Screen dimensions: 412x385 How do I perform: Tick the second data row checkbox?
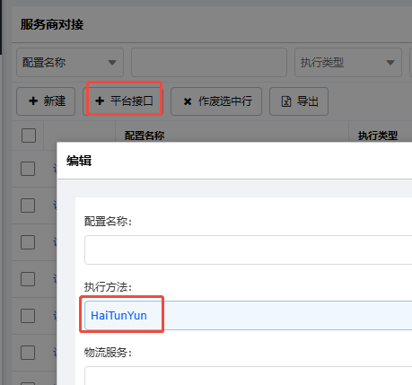pyautogui.click(x=28, y=206)
